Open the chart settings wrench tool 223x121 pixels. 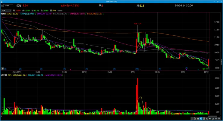(207, 119)
